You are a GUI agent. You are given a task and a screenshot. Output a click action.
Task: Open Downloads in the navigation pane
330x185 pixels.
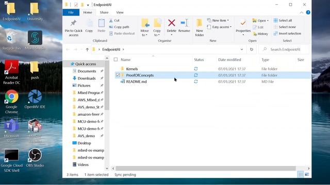(87, 78)
